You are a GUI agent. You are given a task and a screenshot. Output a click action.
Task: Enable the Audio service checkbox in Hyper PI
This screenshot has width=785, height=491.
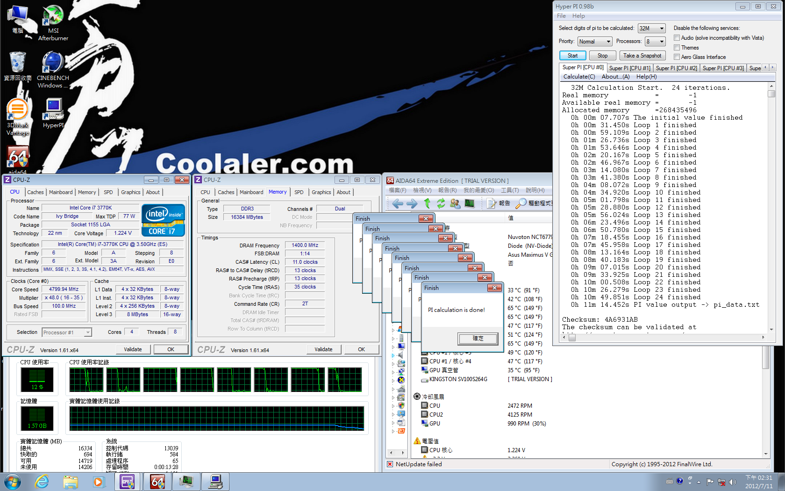pyautogui.click(x=677, y=38)
